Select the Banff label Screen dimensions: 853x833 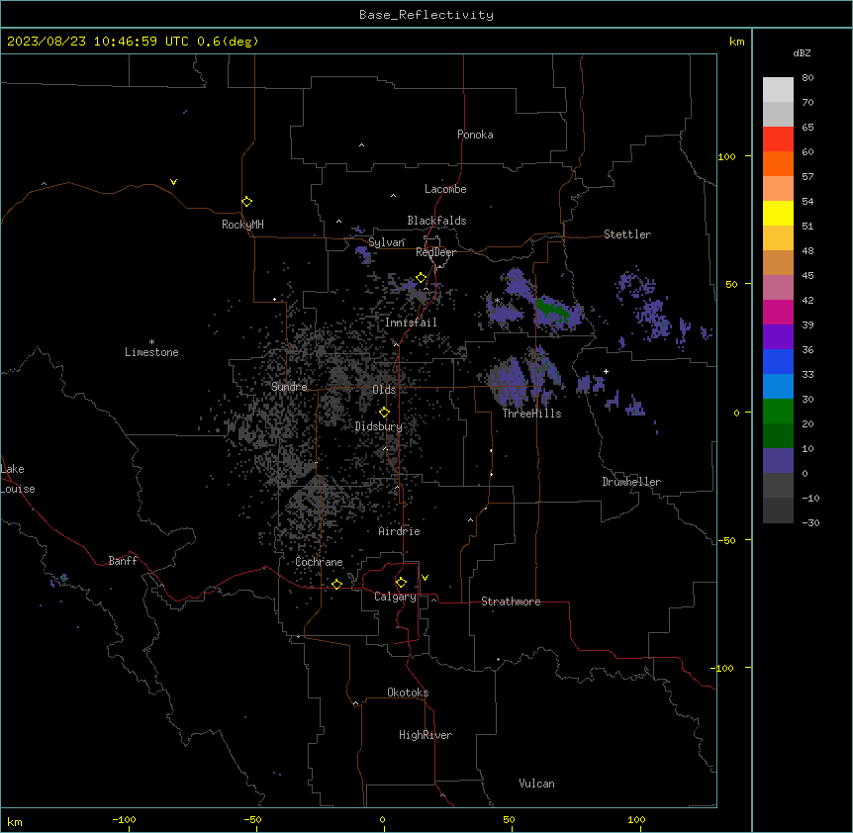[x=123, y=561]
